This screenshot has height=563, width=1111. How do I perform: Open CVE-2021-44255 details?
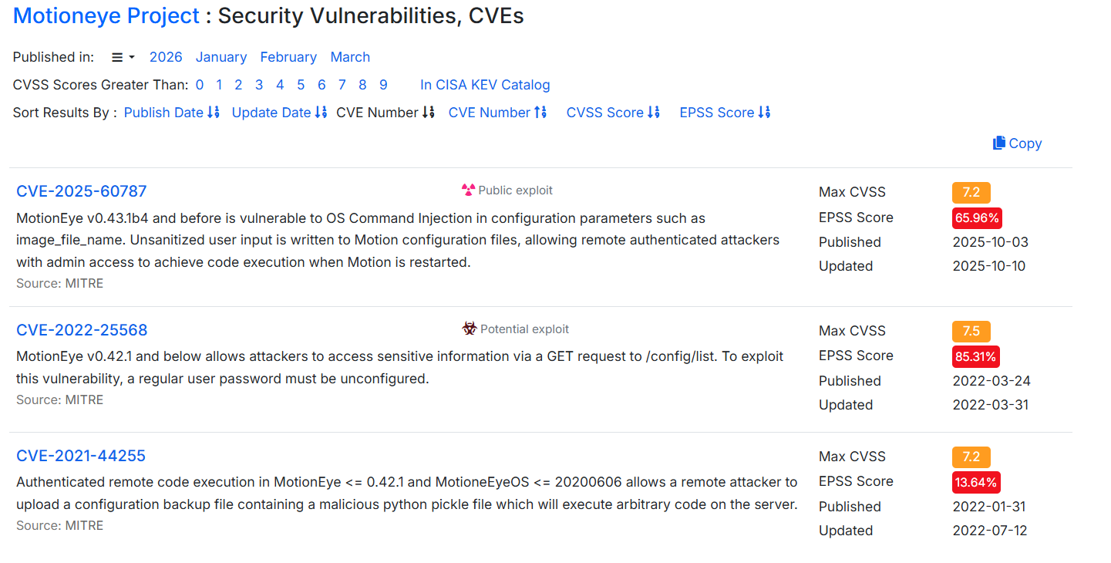point(81,456)
